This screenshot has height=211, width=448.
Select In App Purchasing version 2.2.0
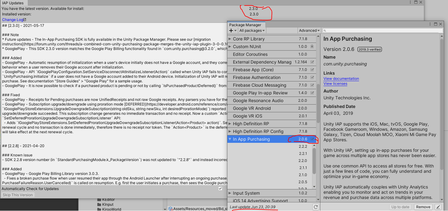(303, 161)
